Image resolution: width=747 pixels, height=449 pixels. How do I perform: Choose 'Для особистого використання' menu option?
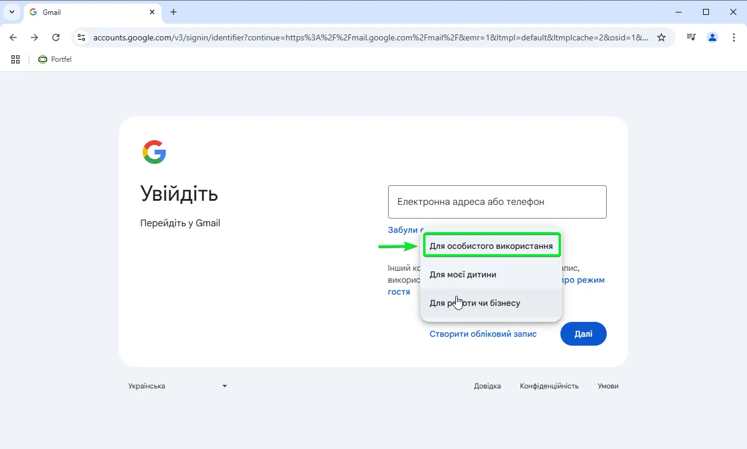point(491,246)
